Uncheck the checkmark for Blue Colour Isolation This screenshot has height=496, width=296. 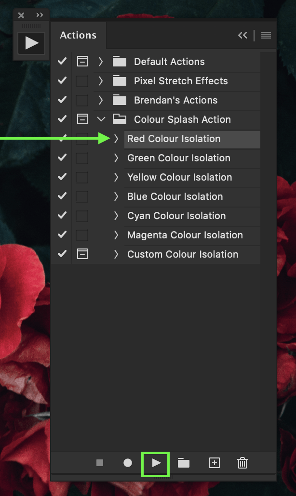click(62, 196)
